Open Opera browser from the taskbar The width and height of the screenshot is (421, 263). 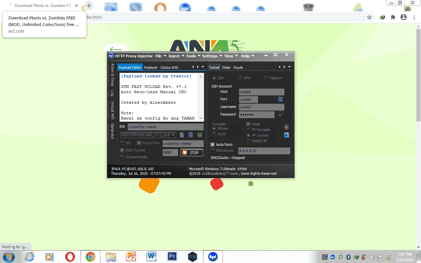[70, 257]
